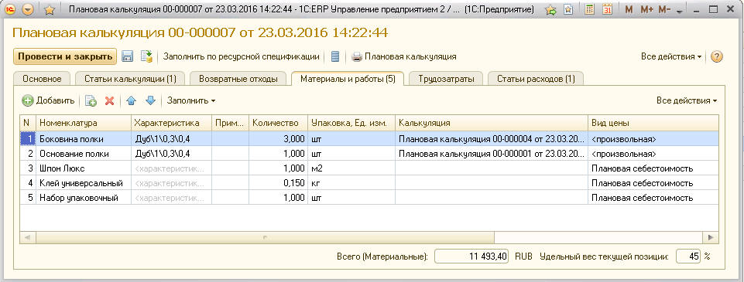
Task: Open Заполнить dropdown in table toolbar
Action: pos(191,100)
